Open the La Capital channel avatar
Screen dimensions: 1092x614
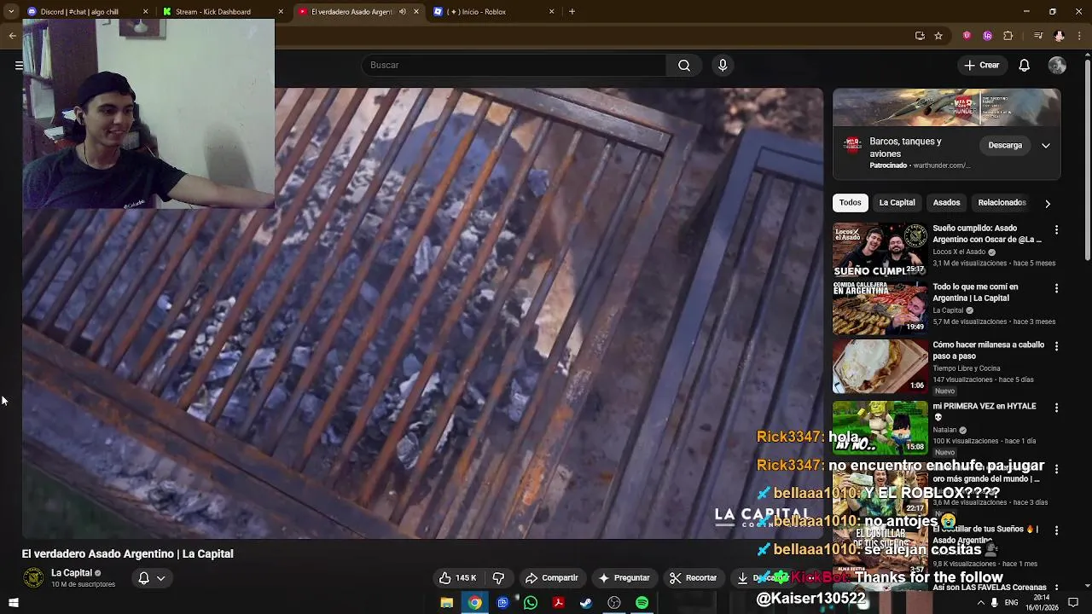click(33, 578)
